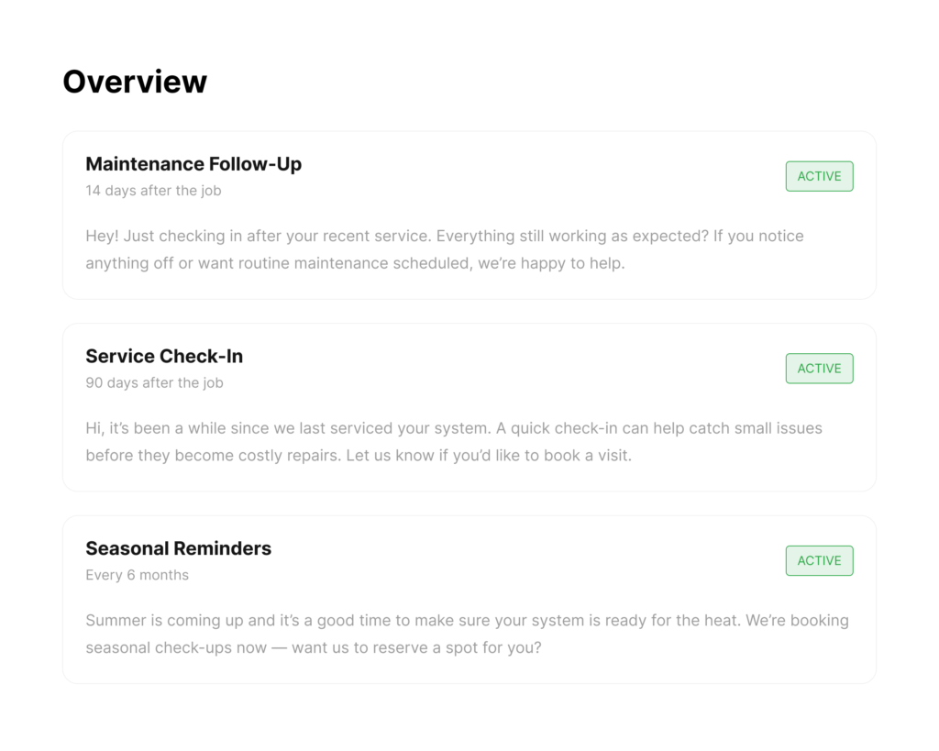Click the line starting "Summer is coming up"
The width and height of the screenshot is (939, 751).
(467, 620)
